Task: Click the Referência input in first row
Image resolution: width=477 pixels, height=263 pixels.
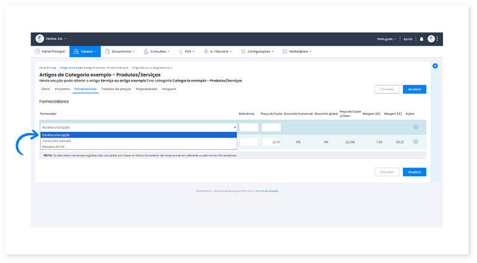Action: click(249, 127)
